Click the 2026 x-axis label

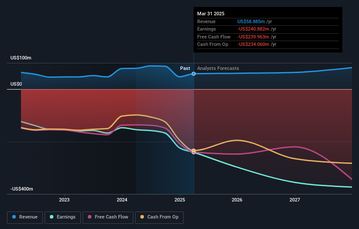237,200
